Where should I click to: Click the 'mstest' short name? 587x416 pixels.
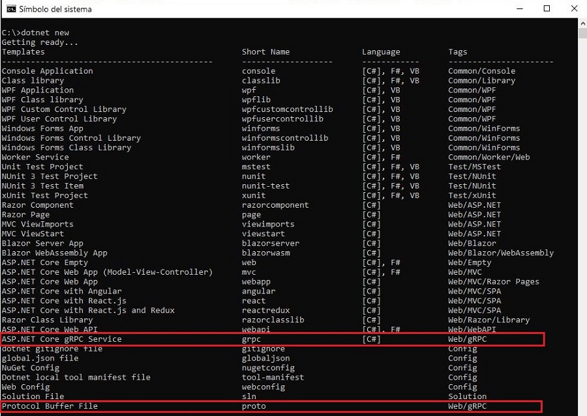[256, 167]
